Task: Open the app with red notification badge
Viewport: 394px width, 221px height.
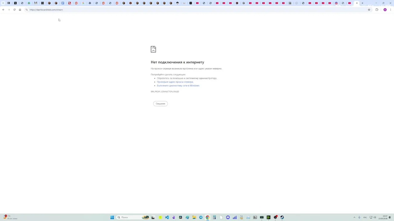Action: click(x=275, y=217)
